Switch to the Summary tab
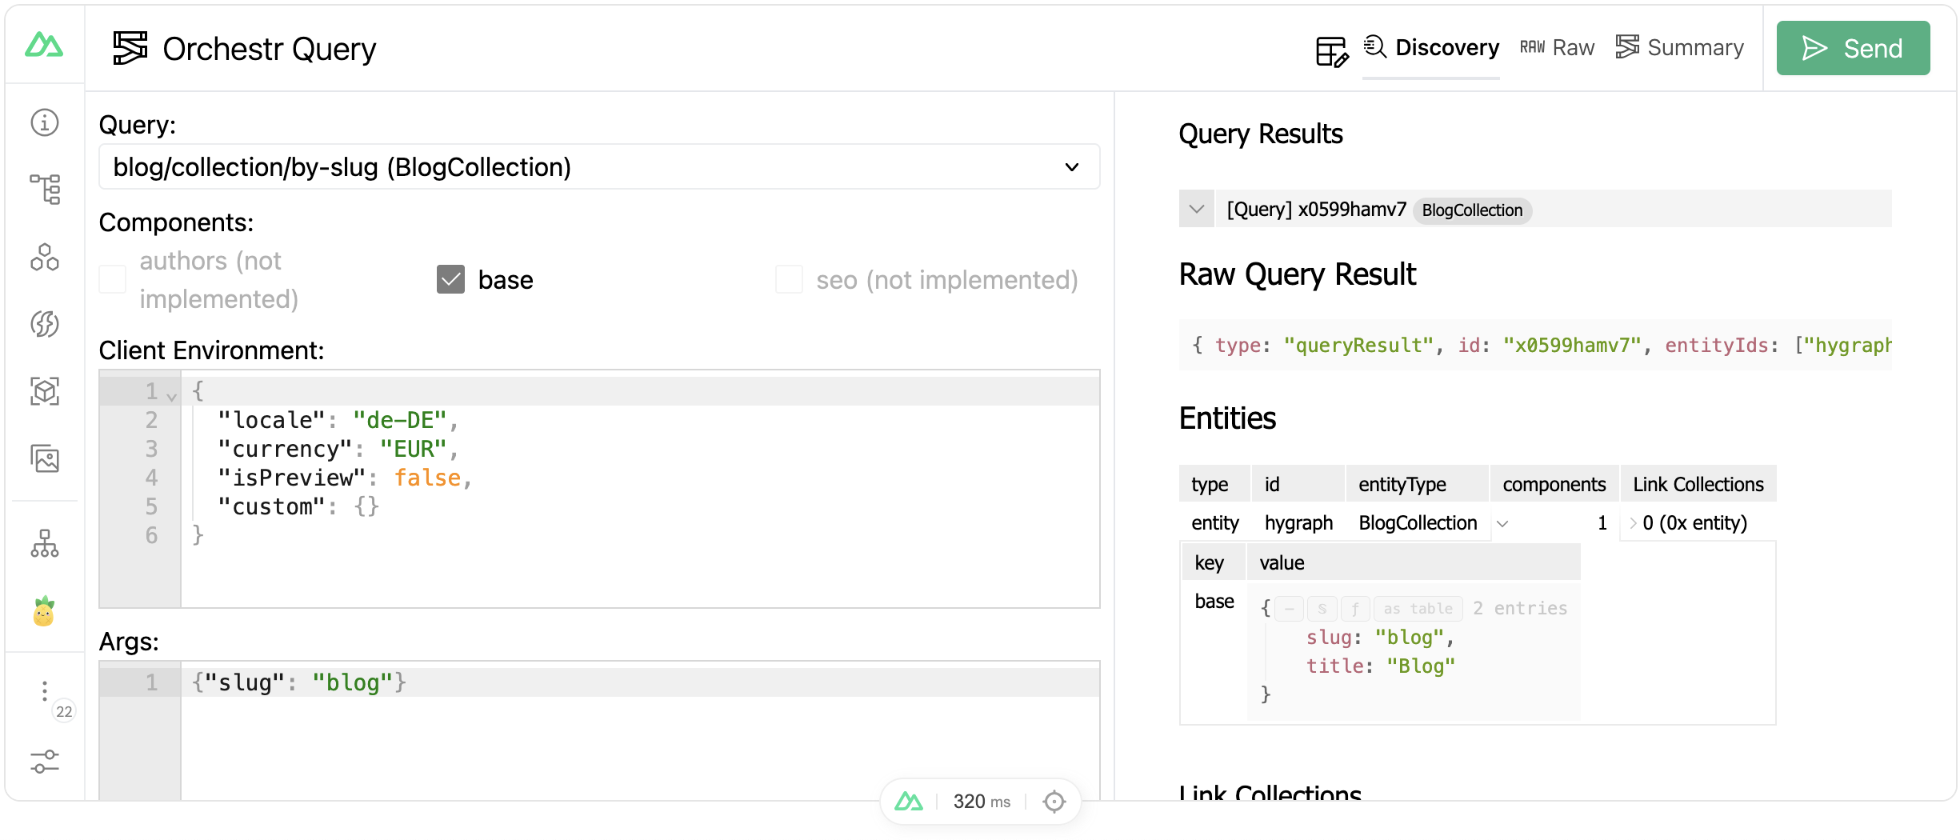1960x840 pixels. [1679, 48]
